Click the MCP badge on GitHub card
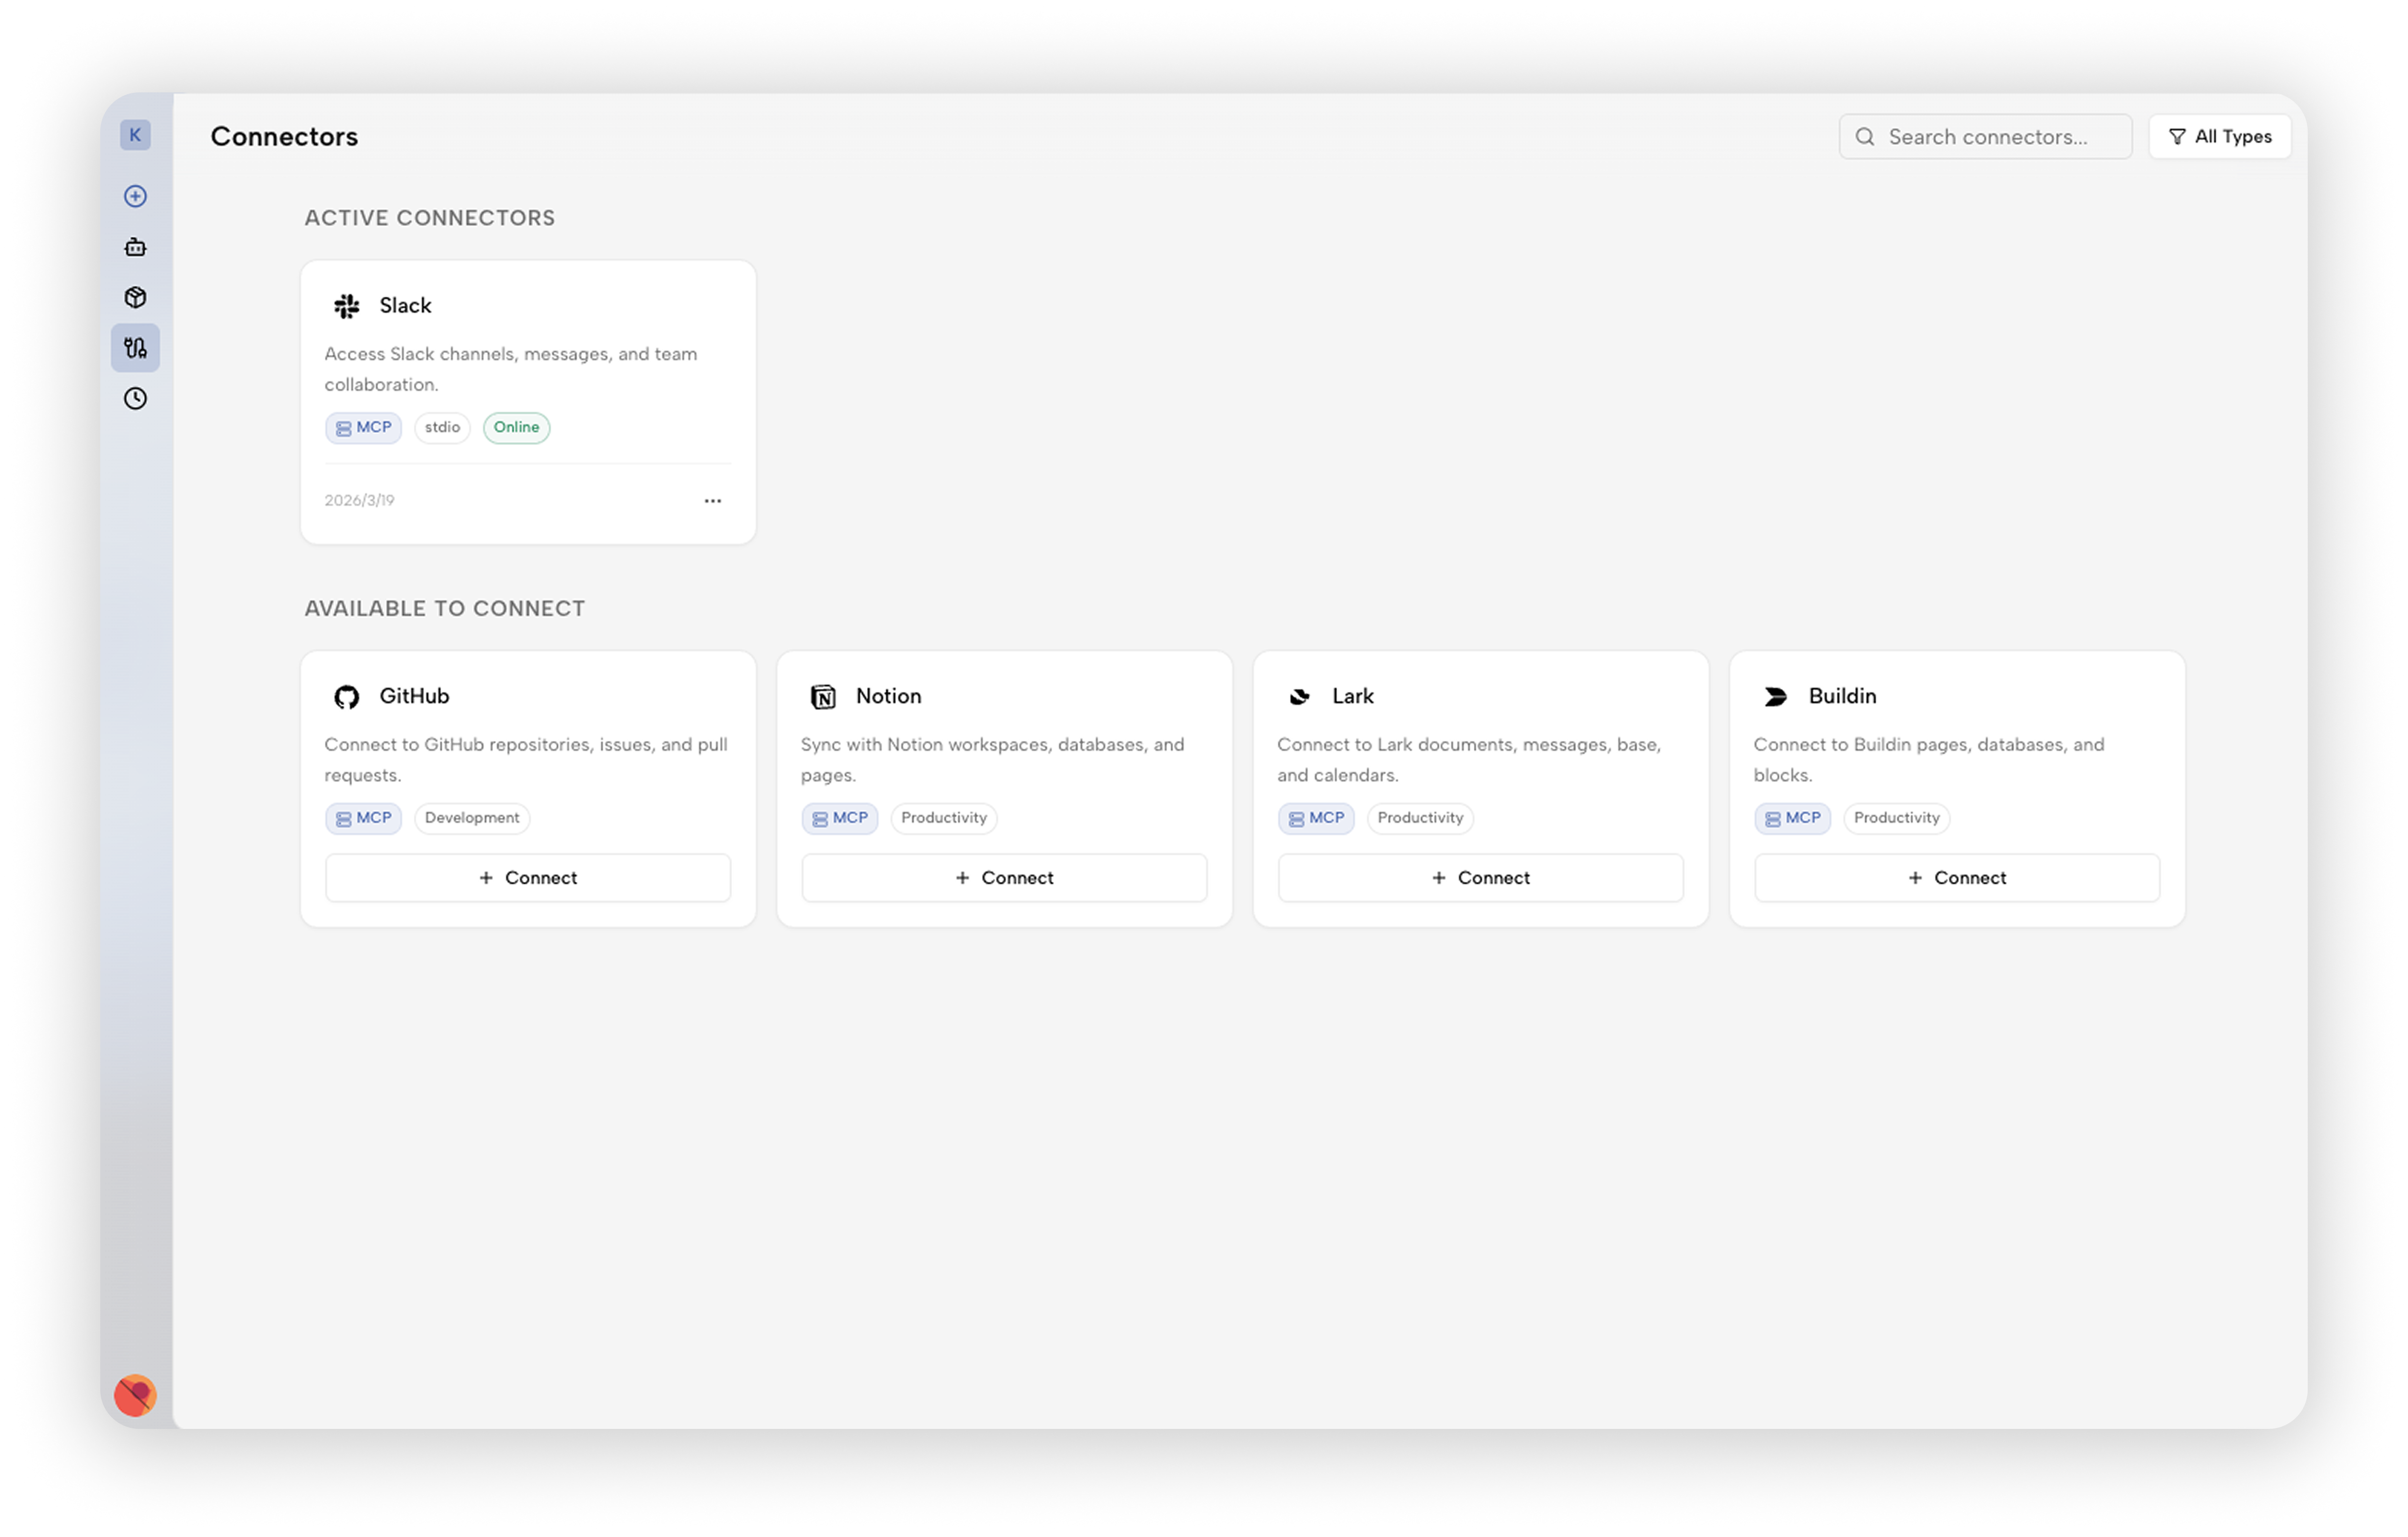 pyautogui.click(x=364, y=818)
